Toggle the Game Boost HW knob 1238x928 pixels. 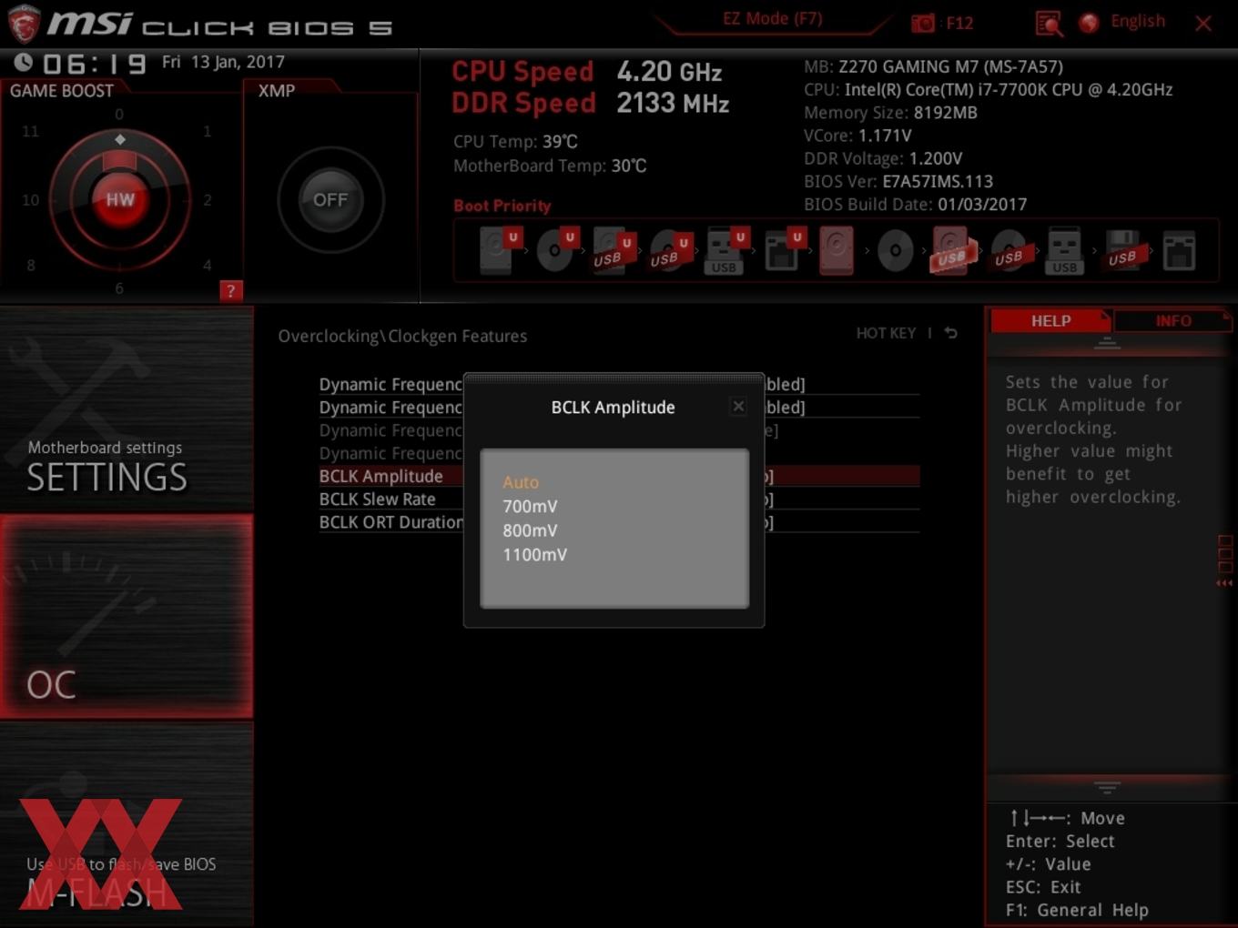pyautogui.click(x=119, y=199)
